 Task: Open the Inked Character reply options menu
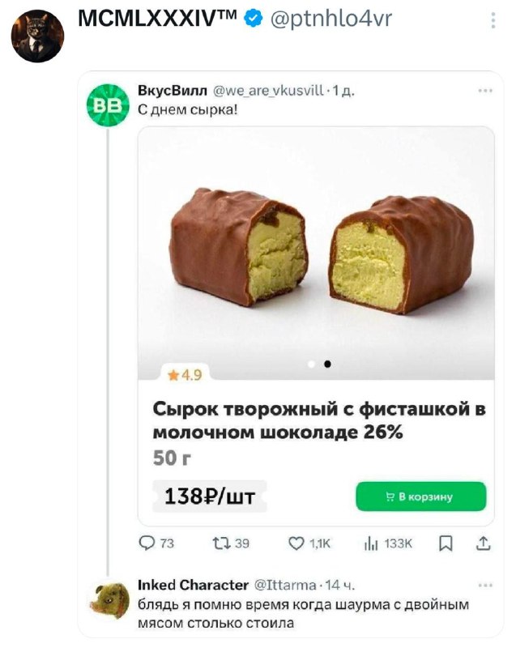coord(485,584)
